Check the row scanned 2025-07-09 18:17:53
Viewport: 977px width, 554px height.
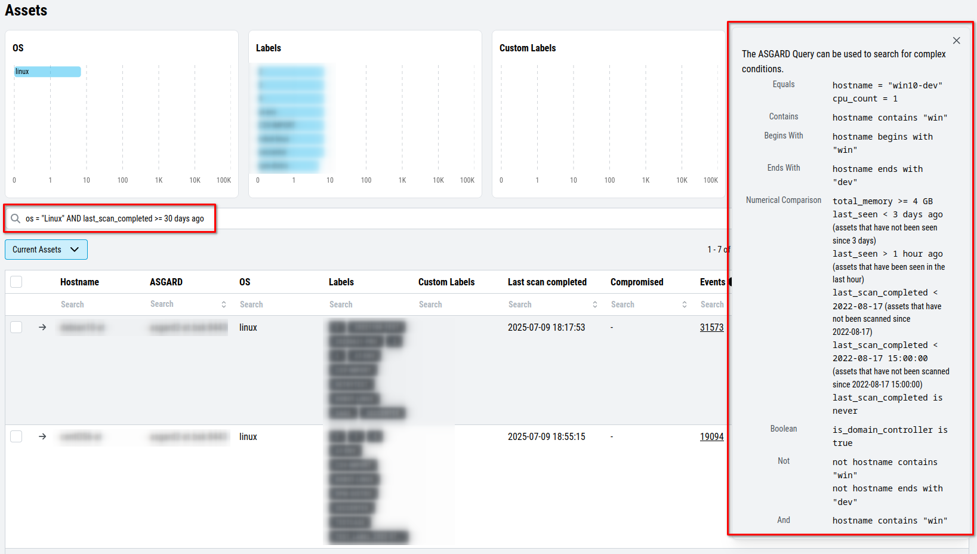(x=16, y=327)
